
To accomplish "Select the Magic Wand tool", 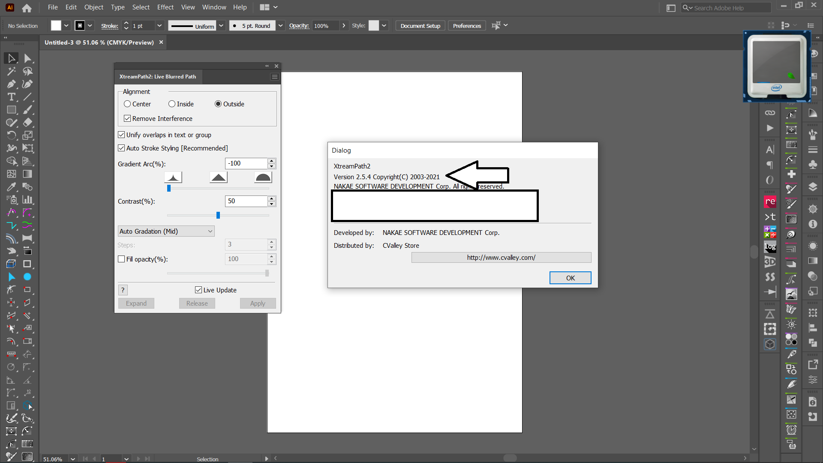I will tap(12, 71).
